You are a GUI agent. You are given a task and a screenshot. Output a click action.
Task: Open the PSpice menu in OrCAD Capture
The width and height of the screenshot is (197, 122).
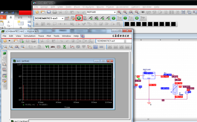(110, 7)
